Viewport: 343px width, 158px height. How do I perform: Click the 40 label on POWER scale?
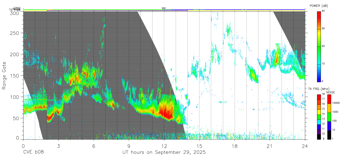pos(323,11)
